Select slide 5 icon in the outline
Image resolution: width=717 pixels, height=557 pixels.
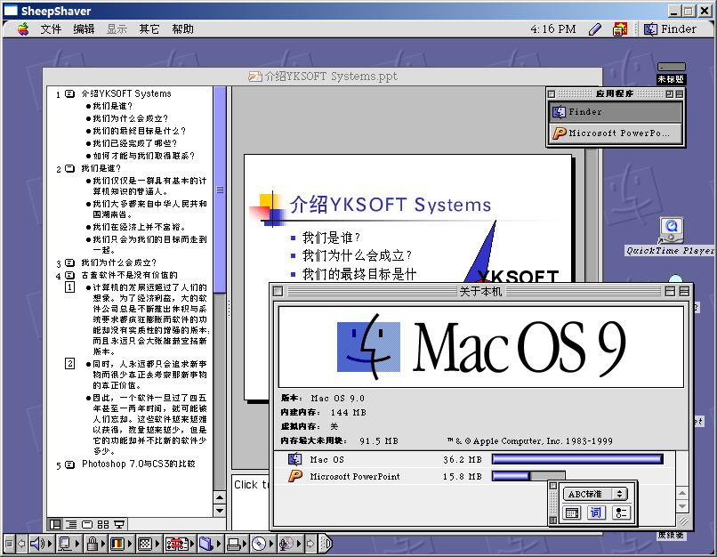[x=69, y=464]
